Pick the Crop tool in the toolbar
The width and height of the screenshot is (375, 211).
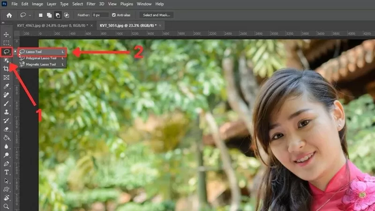point(7,68)
